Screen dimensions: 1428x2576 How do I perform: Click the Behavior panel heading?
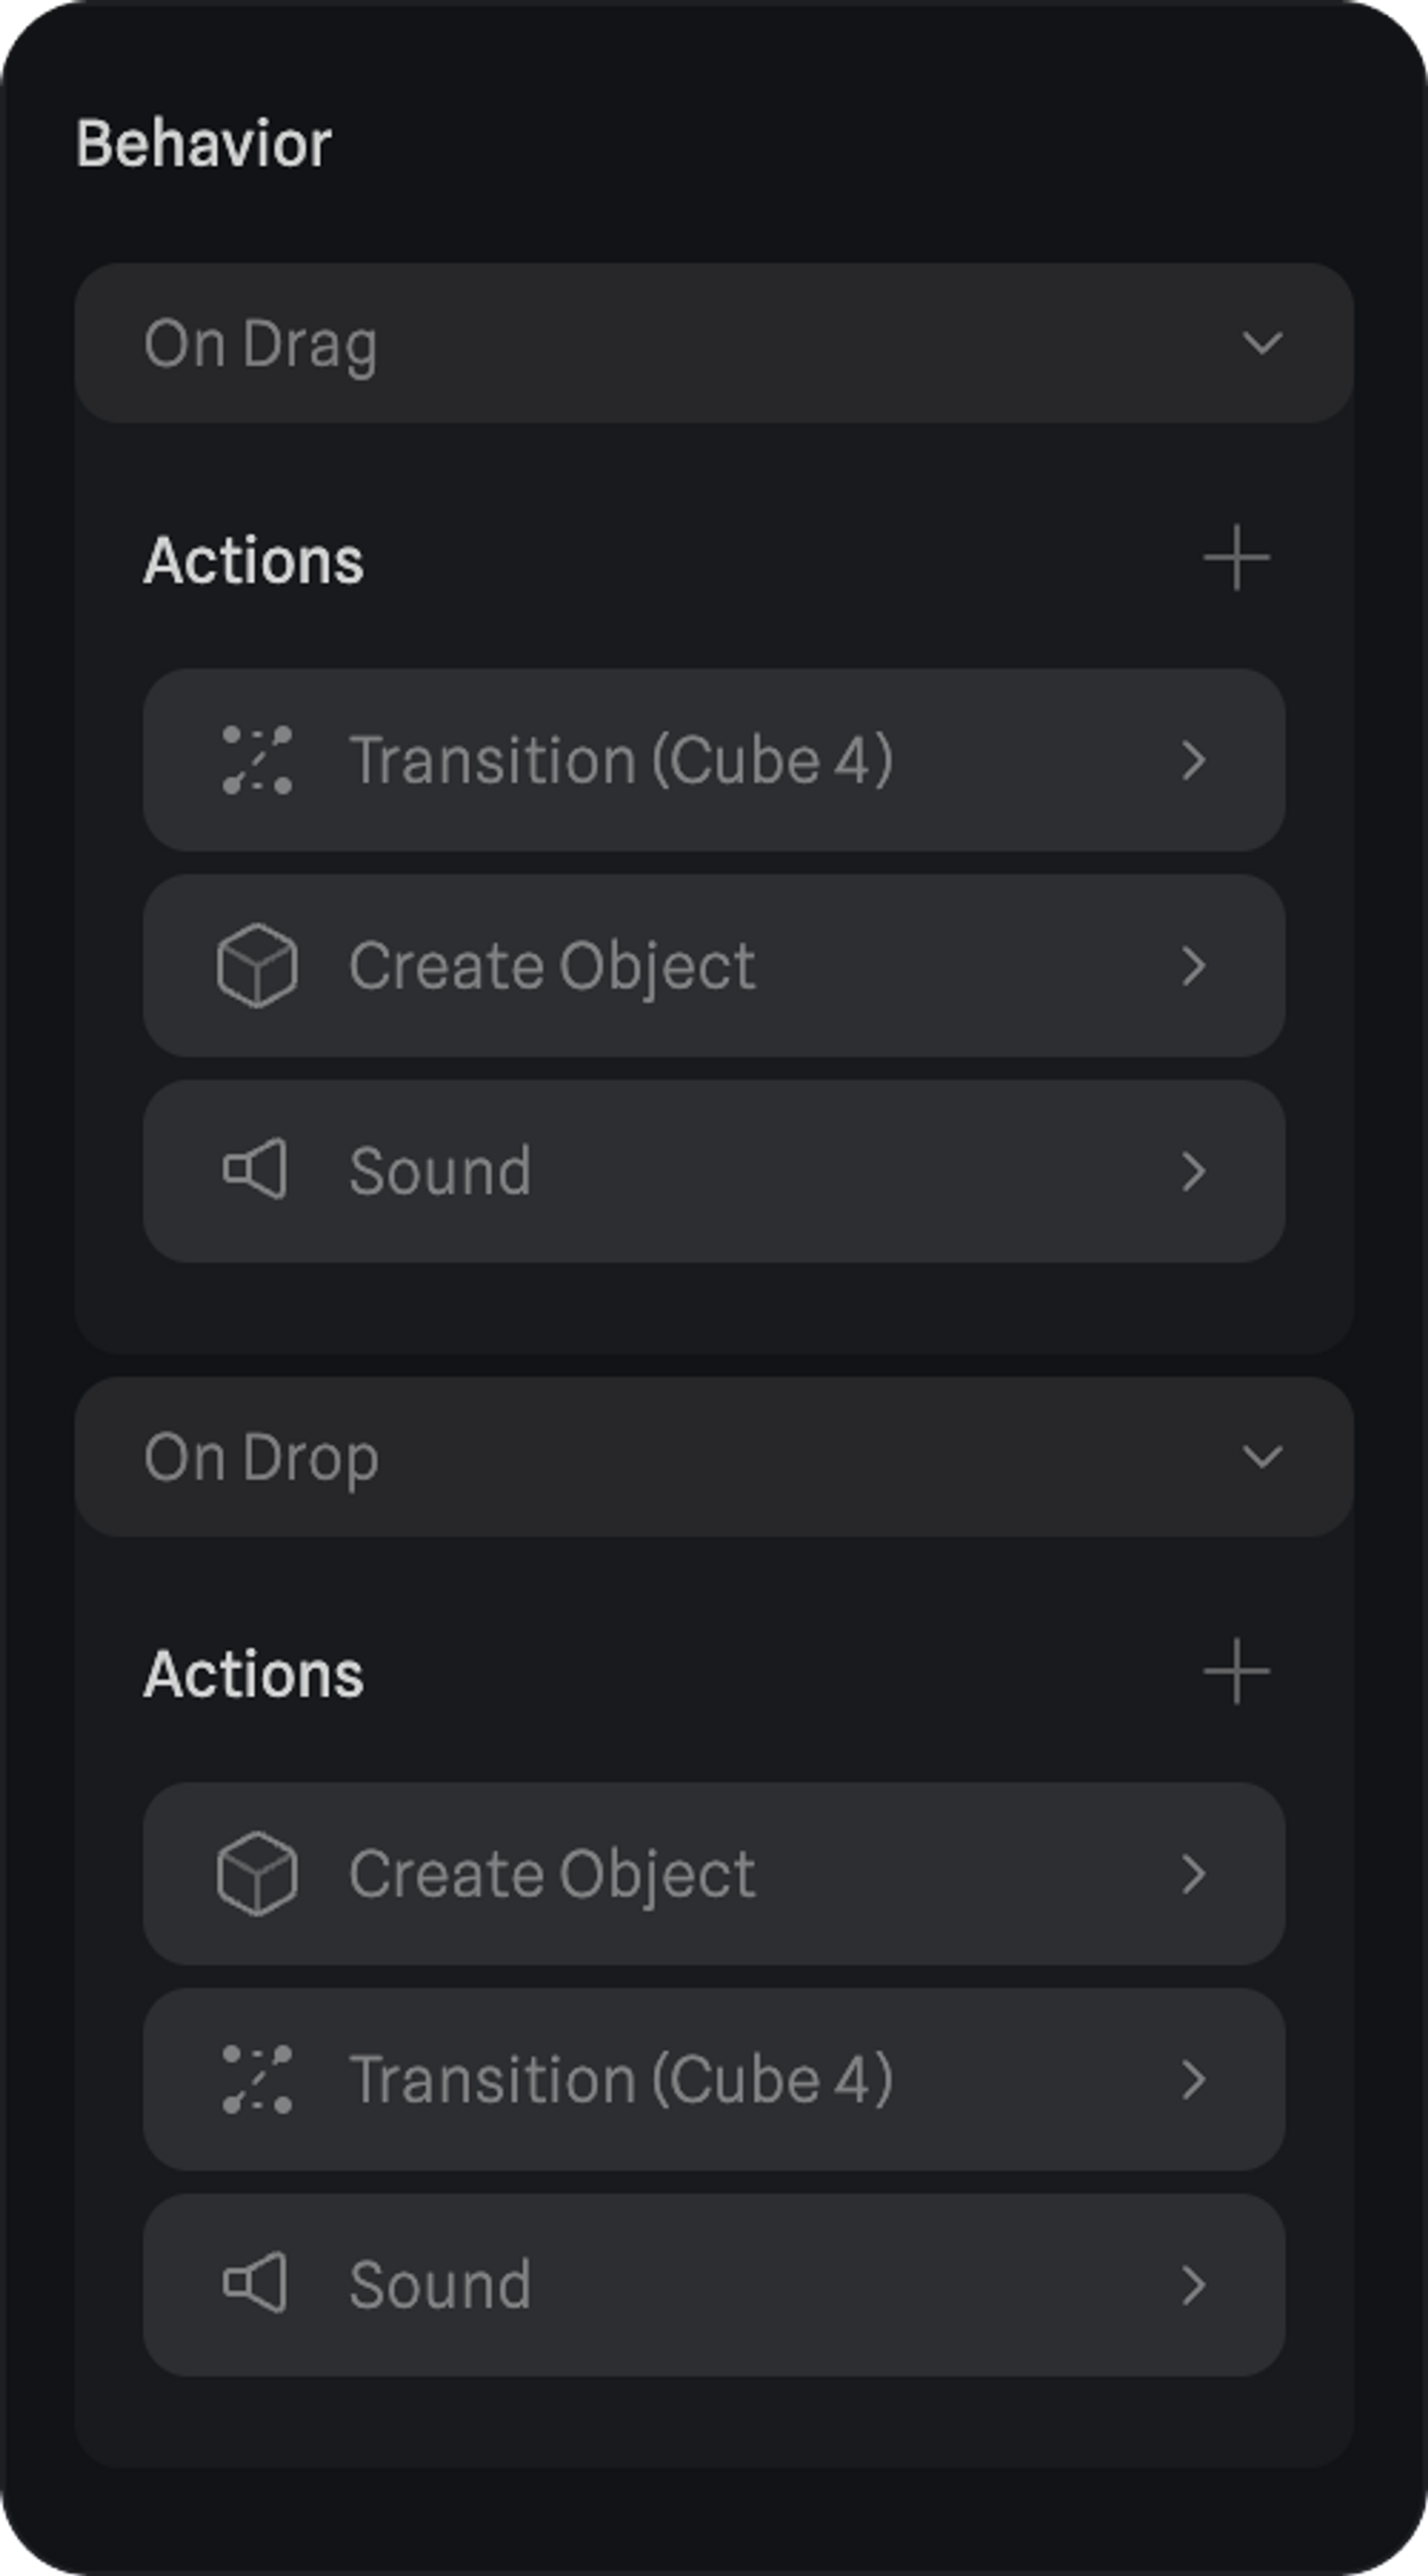point(204,144)
